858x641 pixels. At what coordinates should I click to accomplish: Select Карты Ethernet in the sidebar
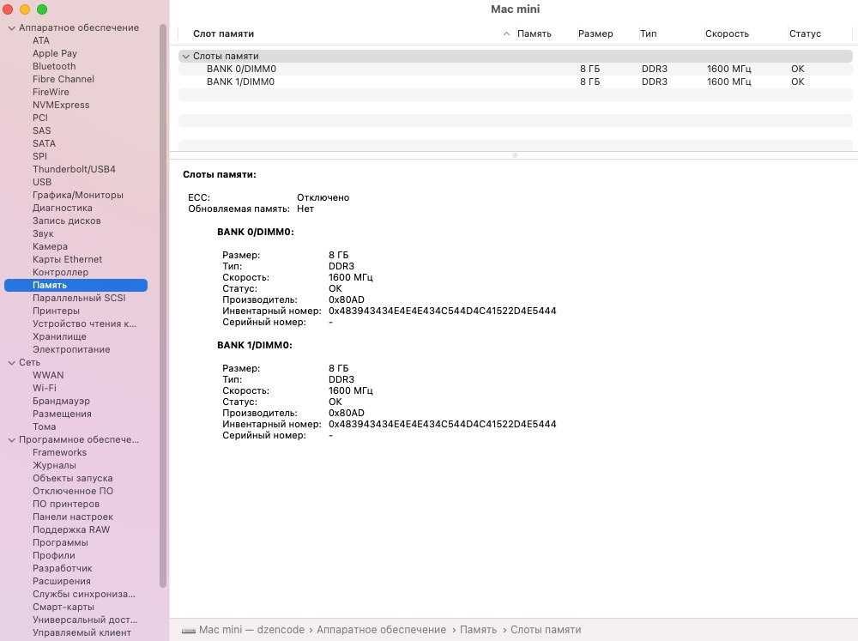[x=67, y=259]
